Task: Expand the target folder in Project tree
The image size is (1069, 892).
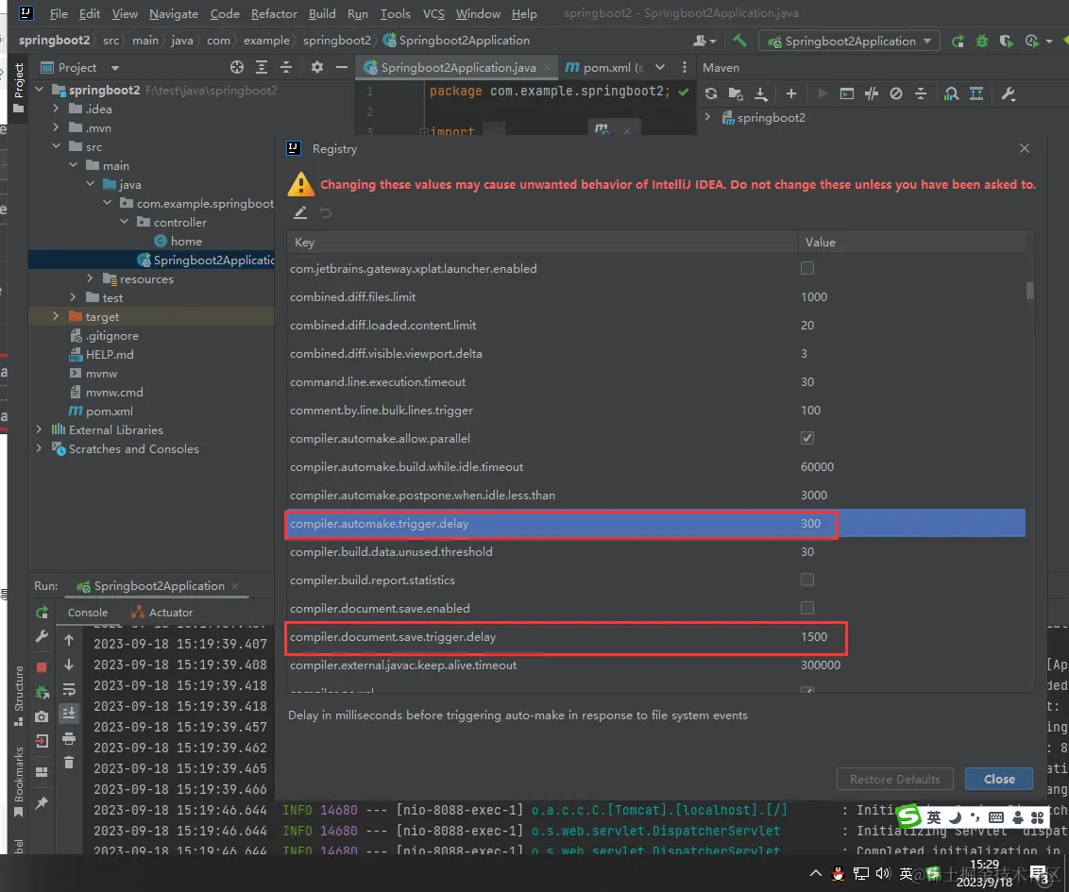Action: 56,316
